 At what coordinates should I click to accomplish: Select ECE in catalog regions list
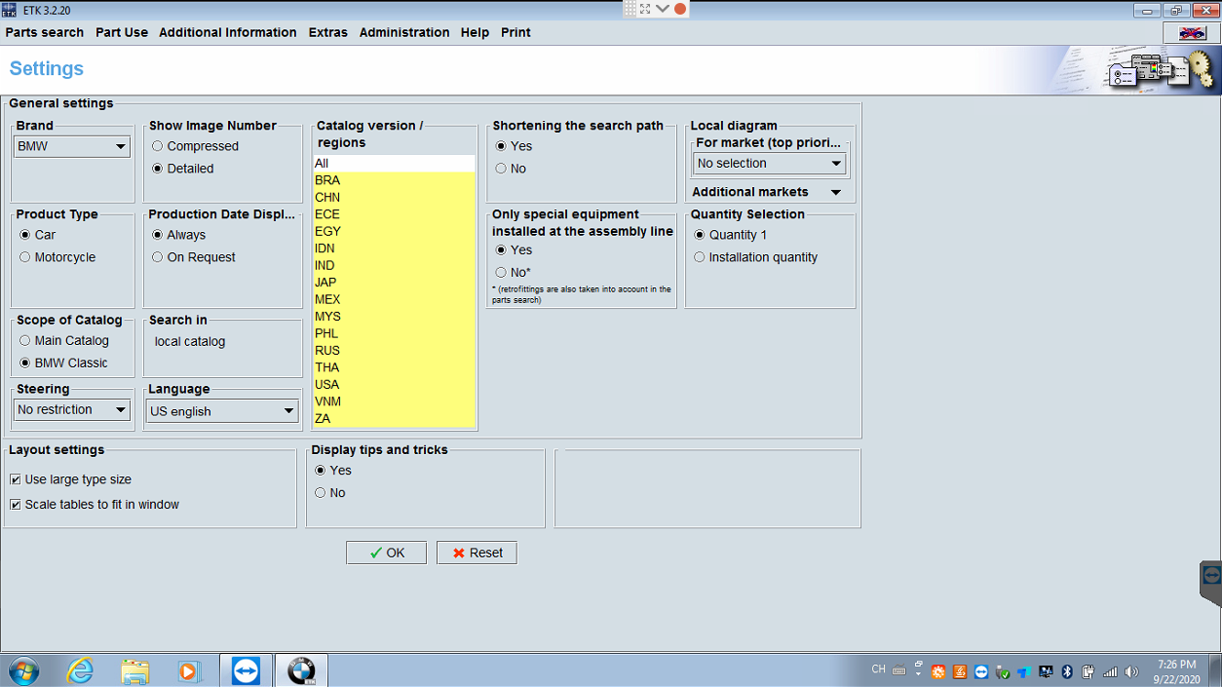coord(395,214)
